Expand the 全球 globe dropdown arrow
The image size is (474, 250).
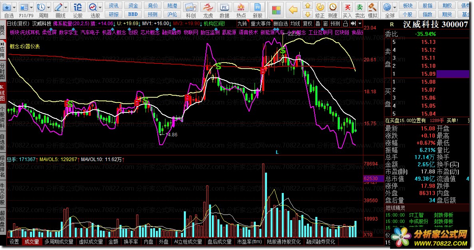395,7
